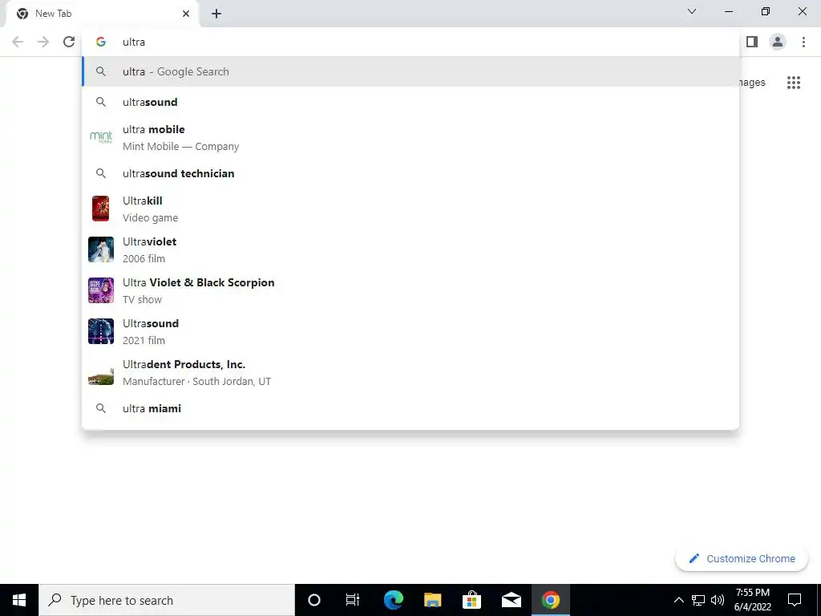Open File Explorer from the taskbar
This screenshot has width=821, height=616.
coord(432,600)
